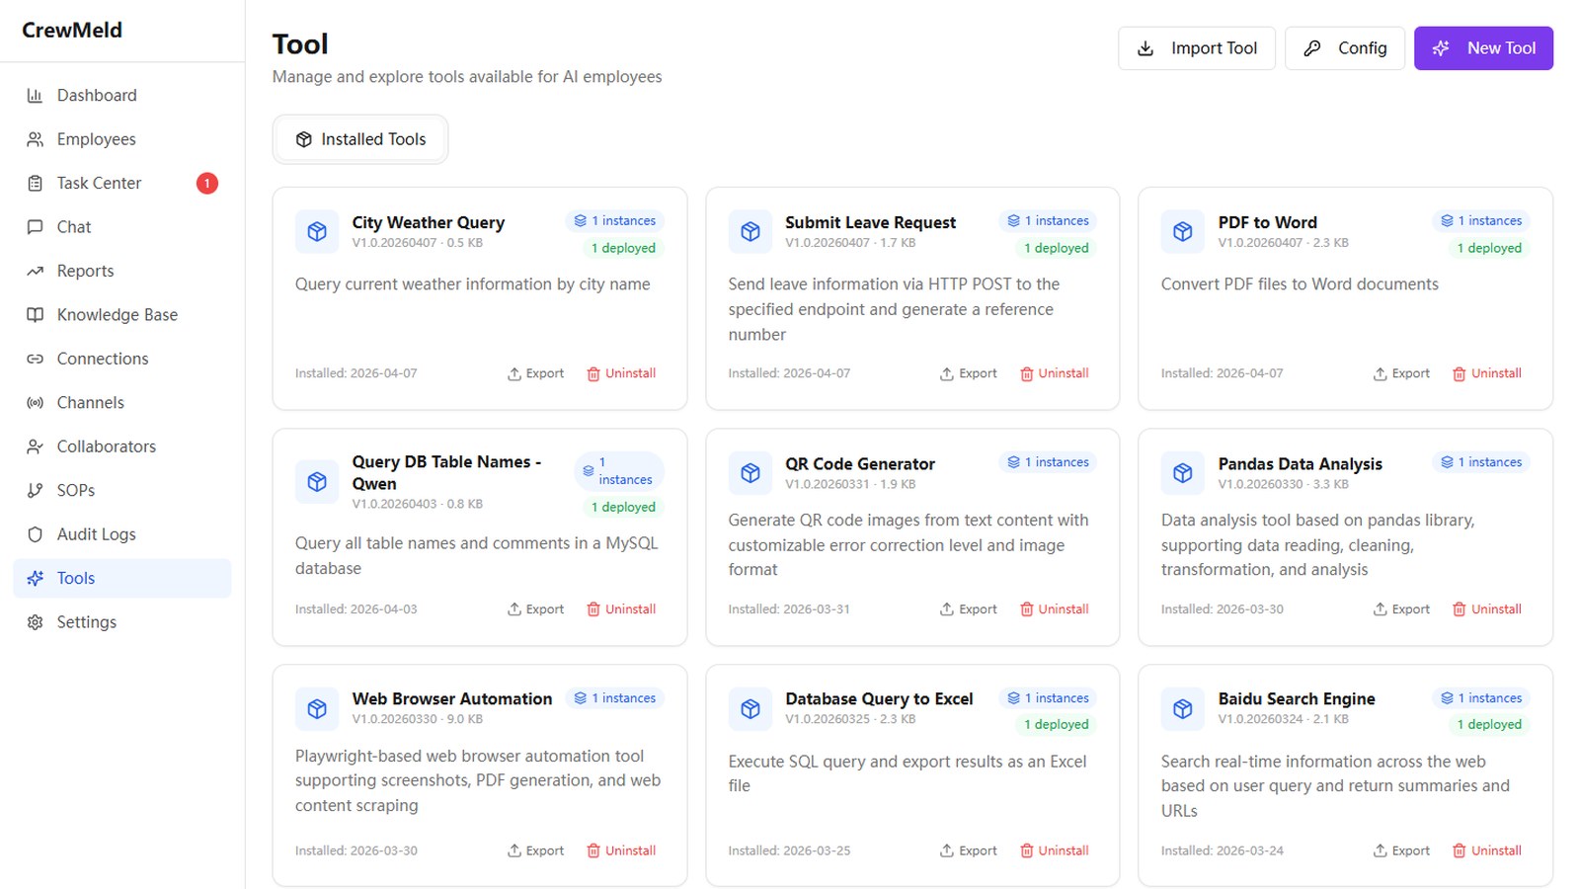
Task: Click the SOPs branch icon
Action: tap(36, 491)
